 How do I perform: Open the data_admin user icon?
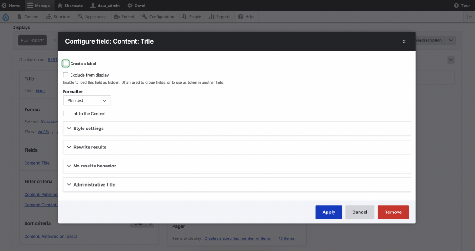93,6
